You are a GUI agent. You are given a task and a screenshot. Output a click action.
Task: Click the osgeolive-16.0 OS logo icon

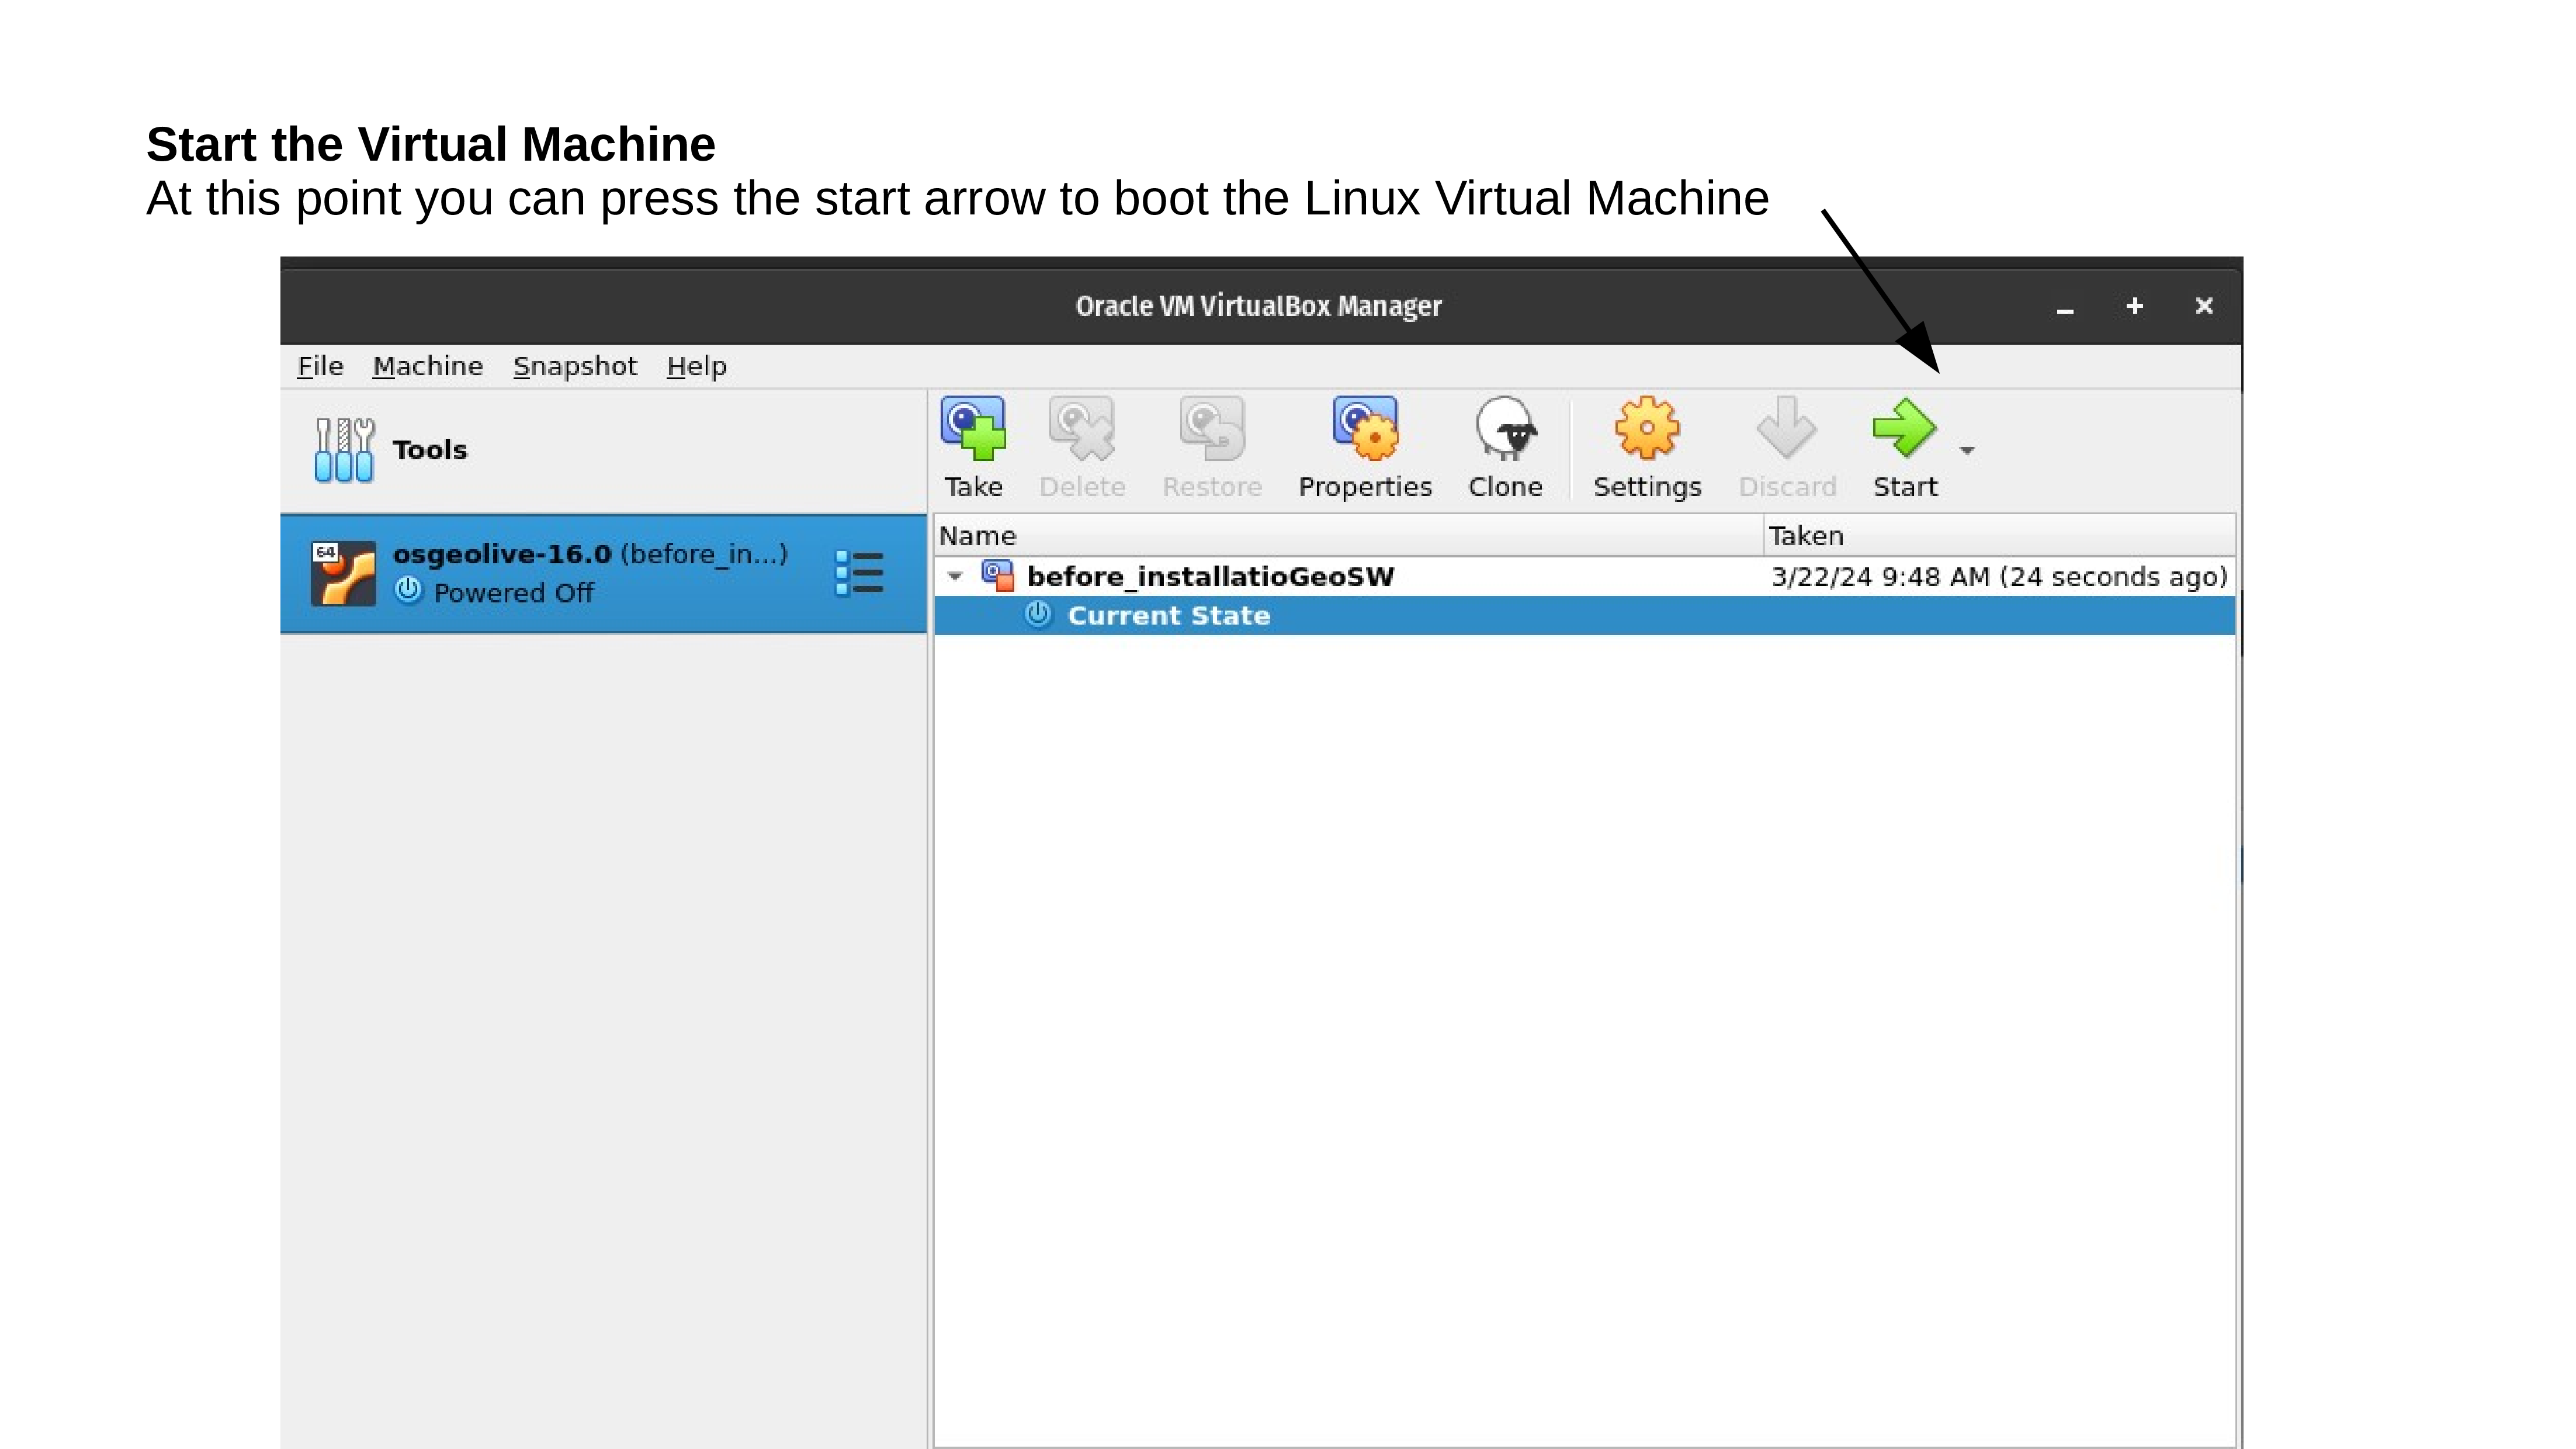pyautogui.click(x=343, y=573)
